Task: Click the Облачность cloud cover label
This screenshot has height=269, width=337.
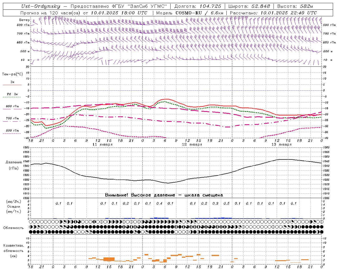Action: click(13, 228)
